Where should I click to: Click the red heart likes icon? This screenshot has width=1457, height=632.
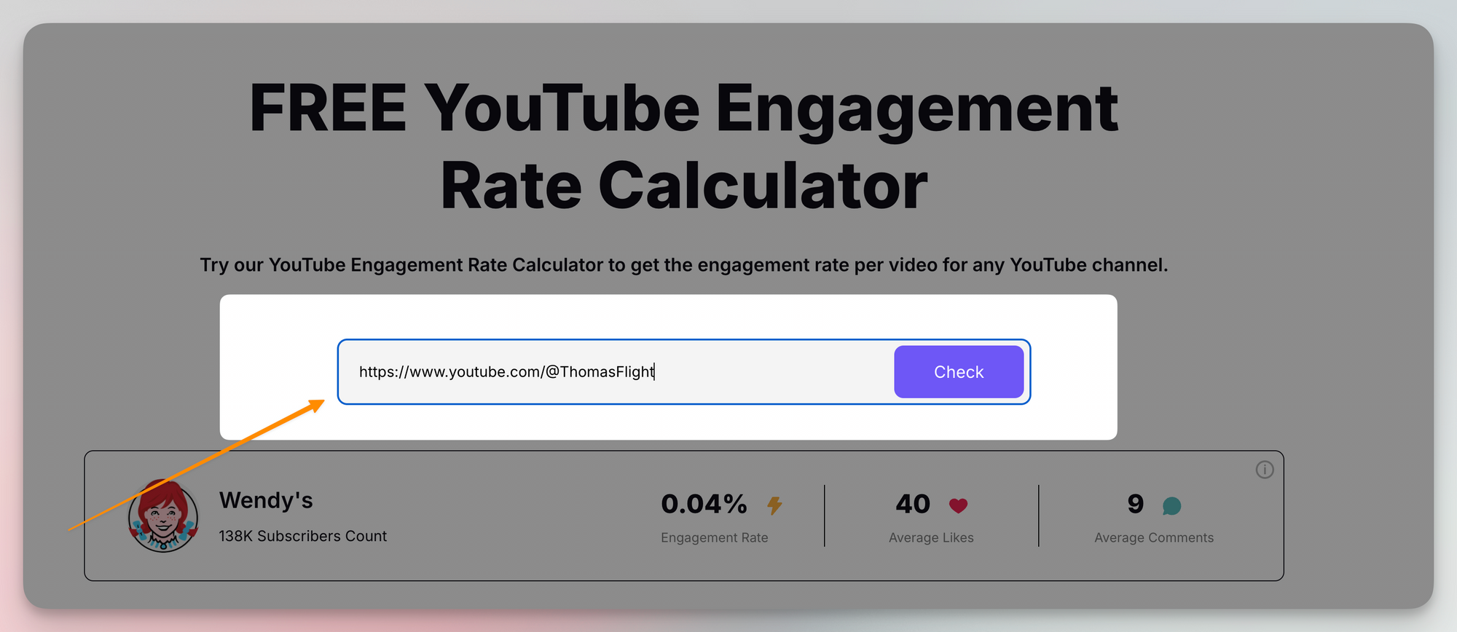pos(958,505)
